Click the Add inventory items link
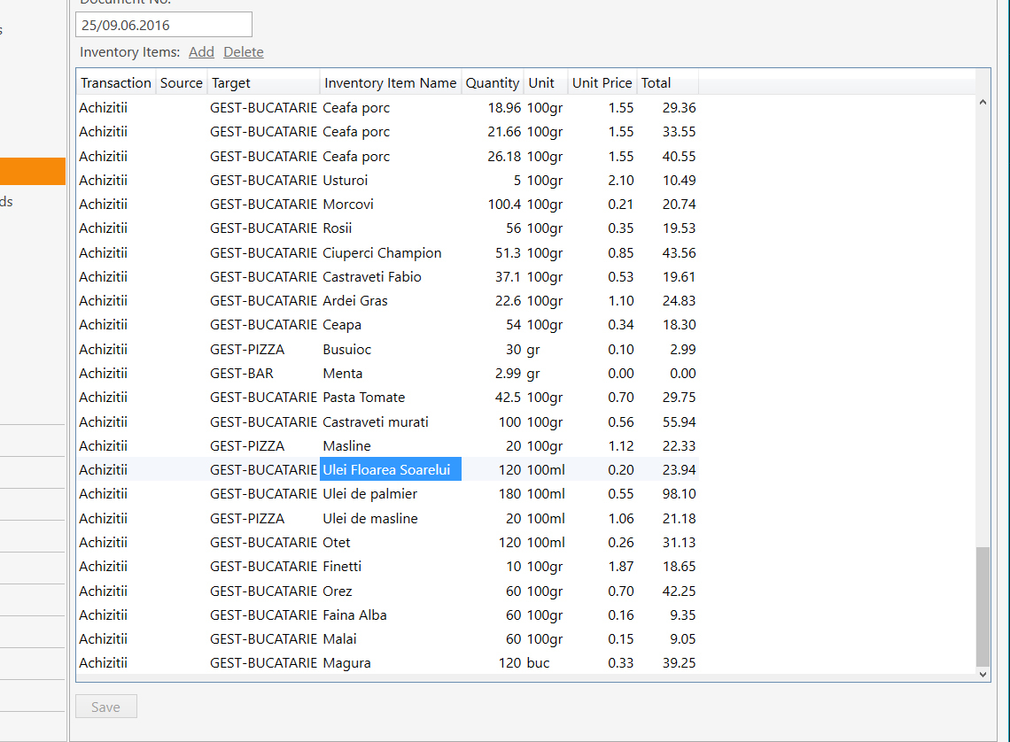Image resolution: width=1010 pixels, height=742 pixels. 201,52
